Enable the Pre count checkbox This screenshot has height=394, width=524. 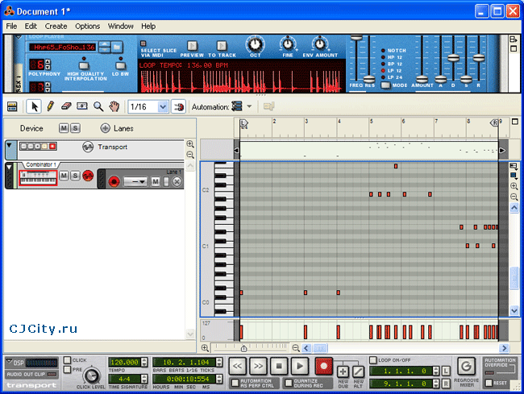68,369
